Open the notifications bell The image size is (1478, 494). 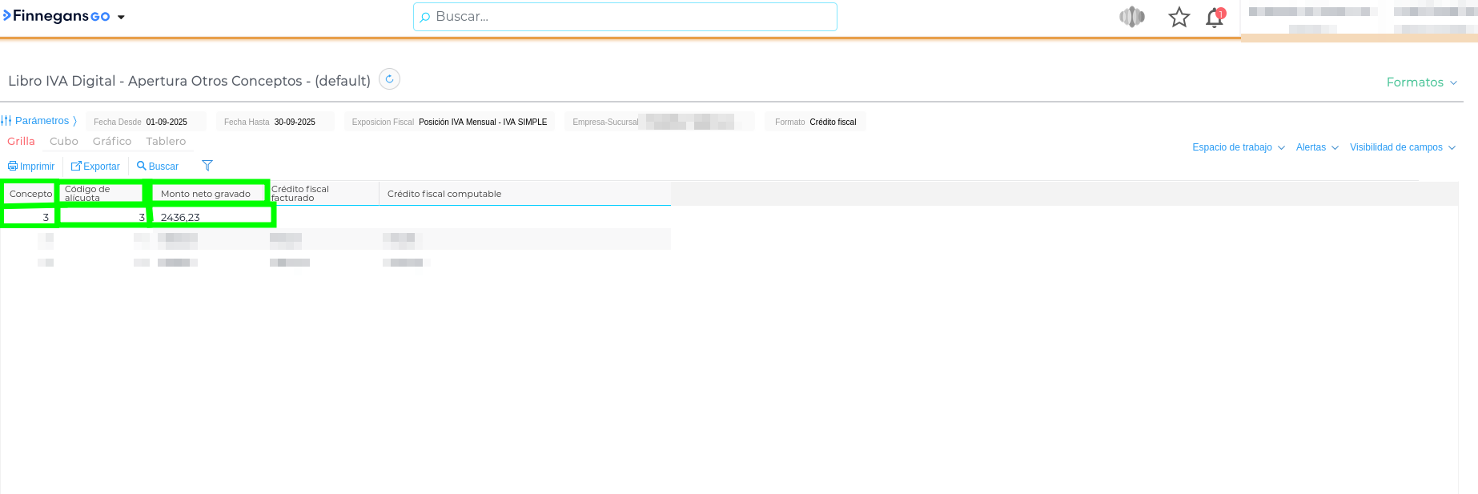click(x=1215, y=18)
